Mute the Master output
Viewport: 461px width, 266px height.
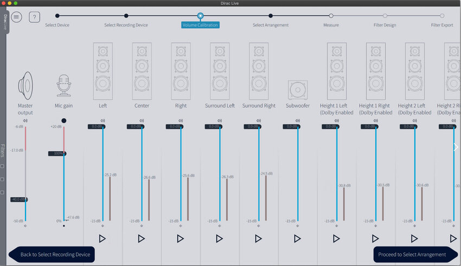(x=25, y=121)
